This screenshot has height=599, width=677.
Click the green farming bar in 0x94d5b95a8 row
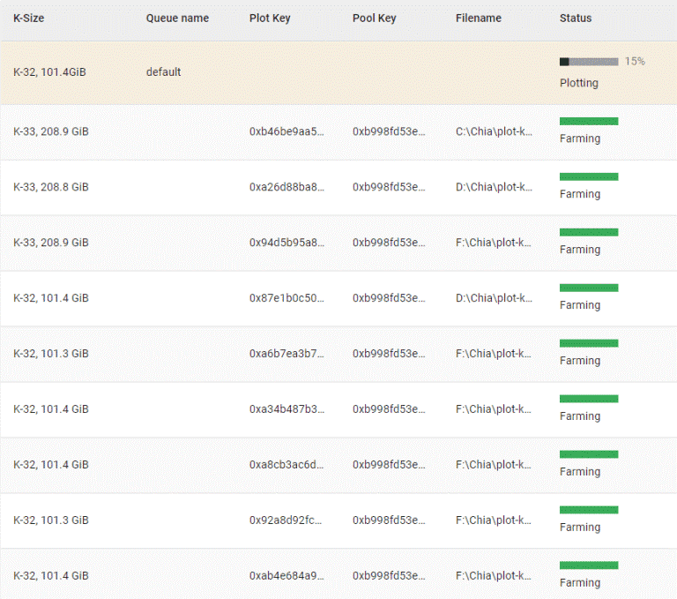[589, 233]
